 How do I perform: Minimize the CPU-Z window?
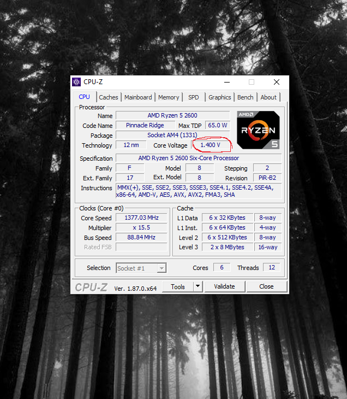point(227,82)
